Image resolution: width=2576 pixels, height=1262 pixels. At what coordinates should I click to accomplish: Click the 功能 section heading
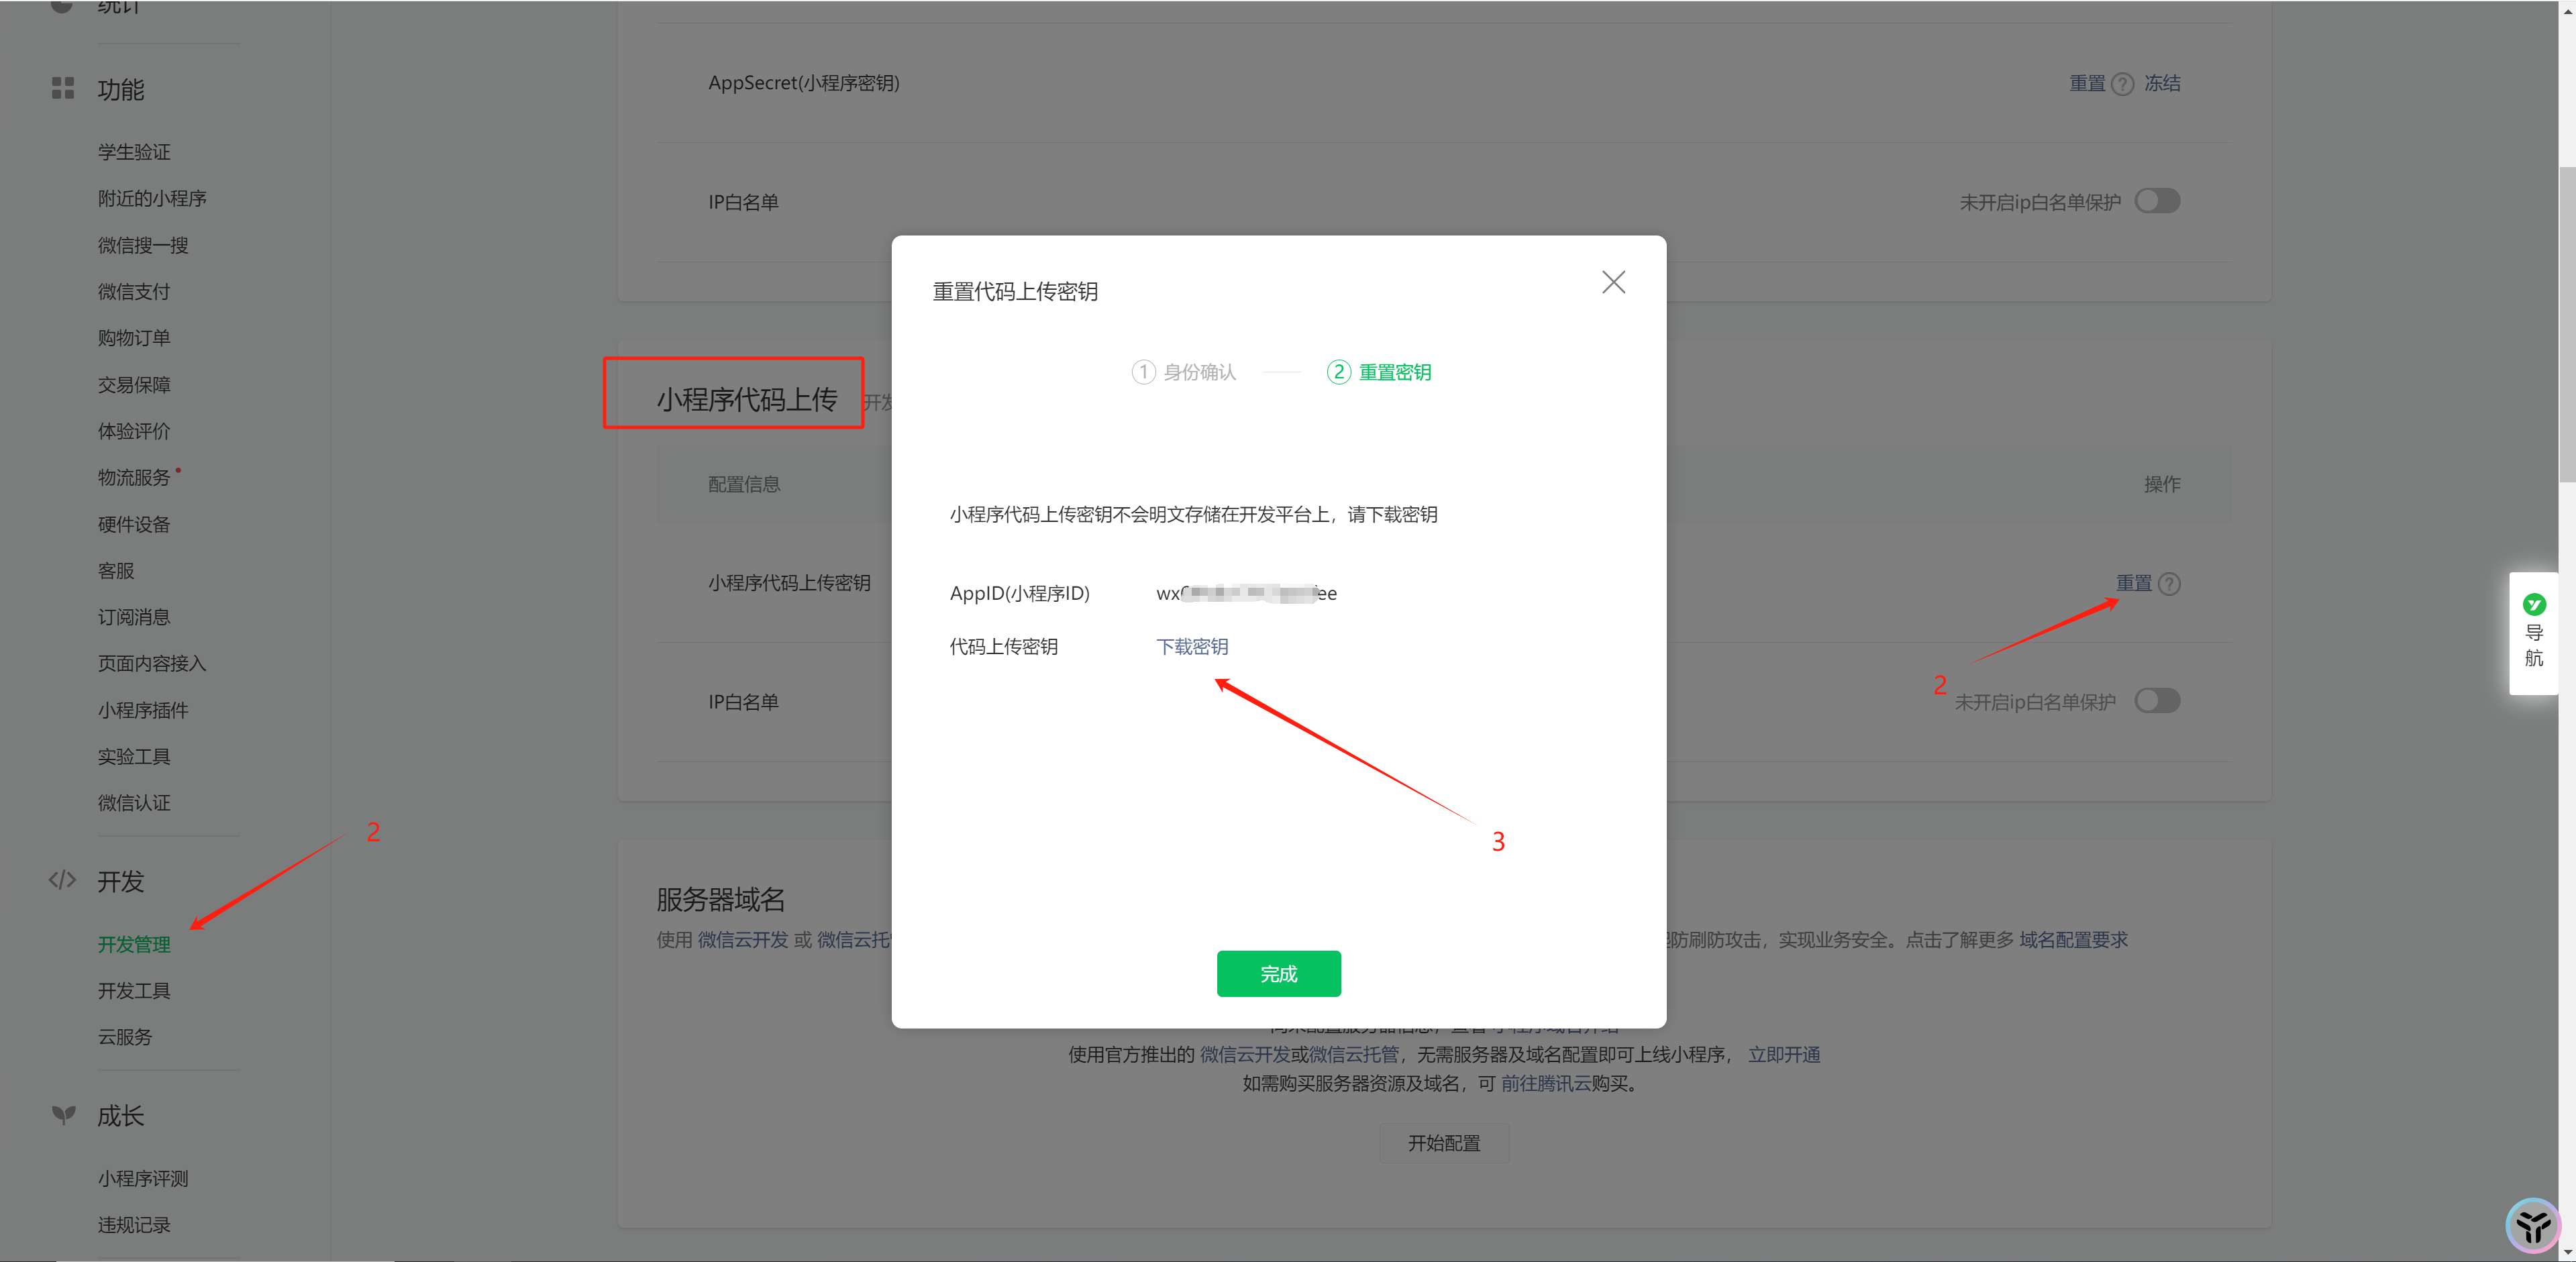click(121, 90)
